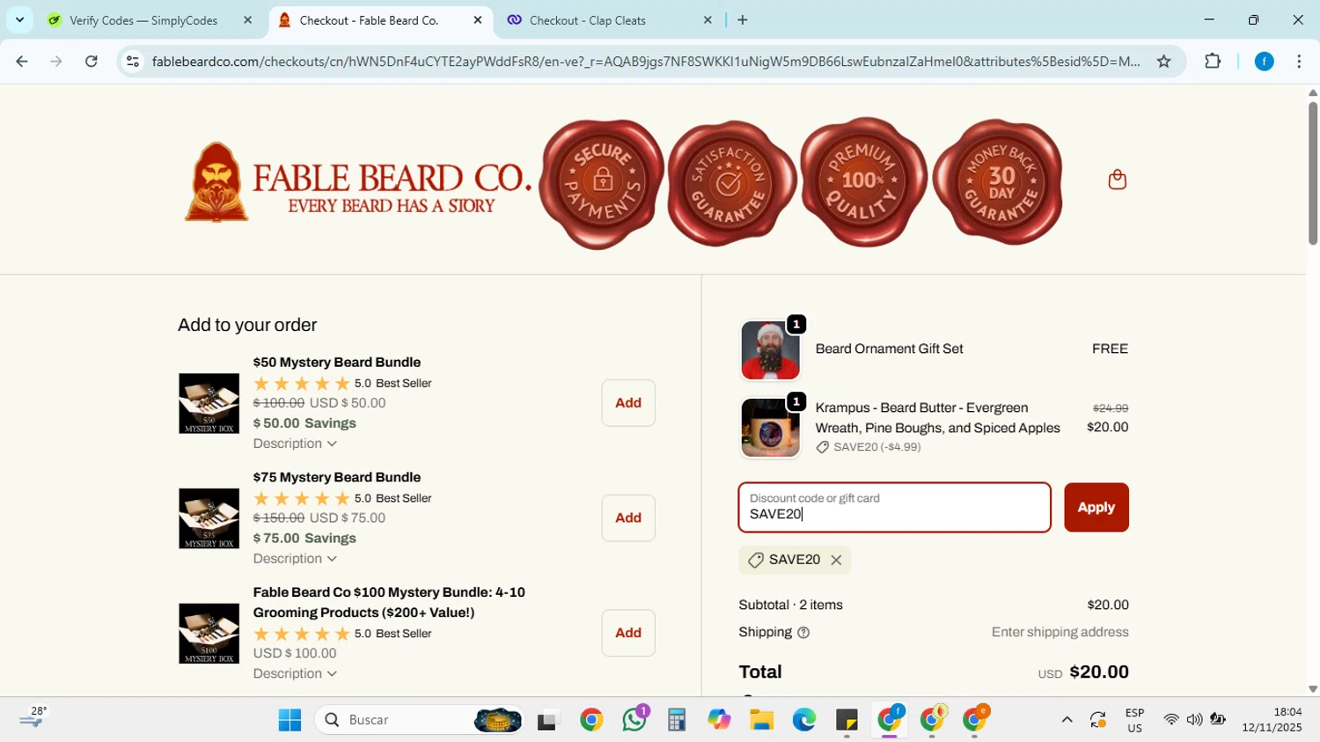
Task: Bookmark this page with the star icon
Action: (x=1163, y=61)
